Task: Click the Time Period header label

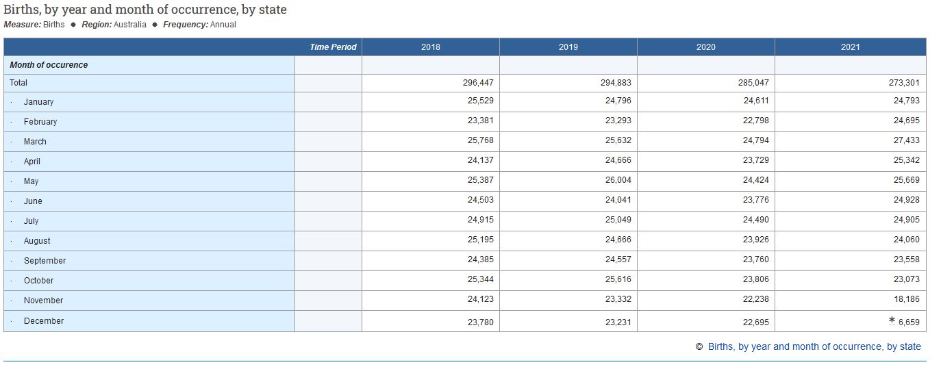Action: pos(333,47)
